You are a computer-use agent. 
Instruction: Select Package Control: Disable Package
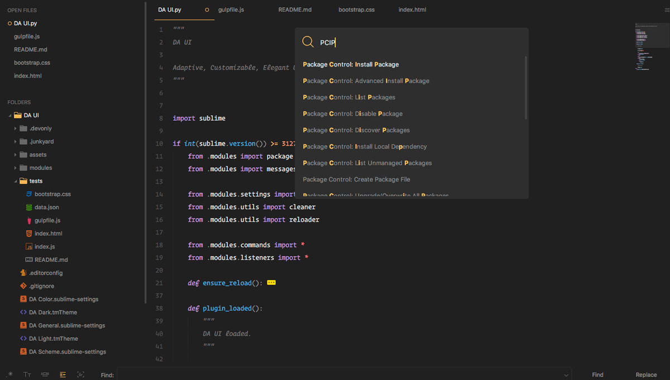410,113
